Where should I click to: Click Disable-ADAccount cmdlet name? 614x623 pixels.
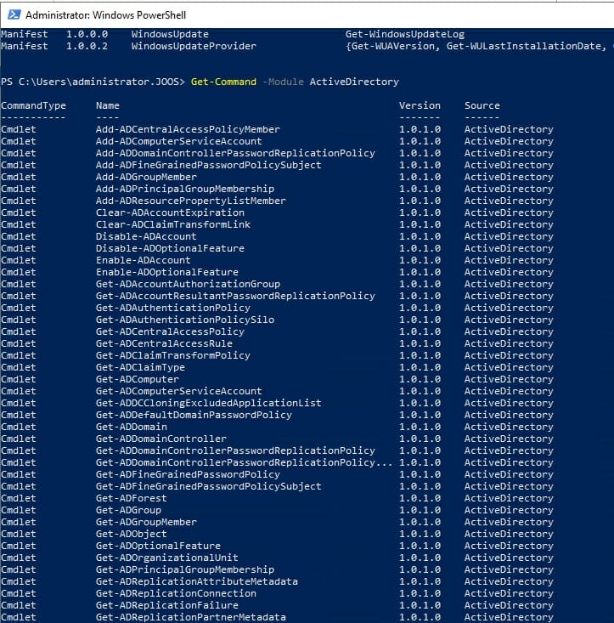(x=146, y=237)
